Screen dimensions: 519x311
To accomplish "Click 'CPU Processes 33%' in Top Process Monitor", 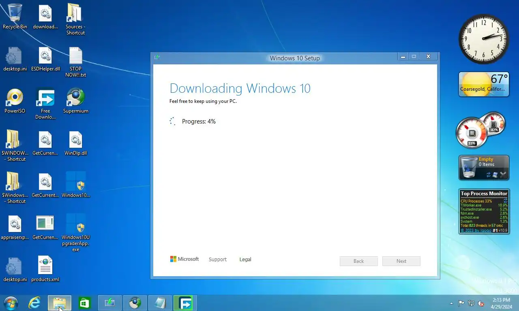I will (x=476, y=201).
